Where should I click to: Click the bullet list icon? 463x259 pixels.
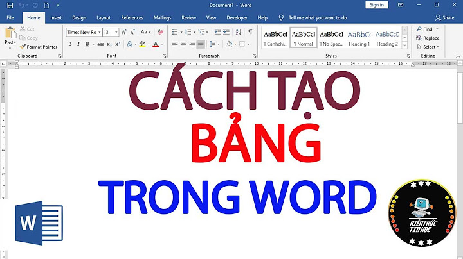175,32
